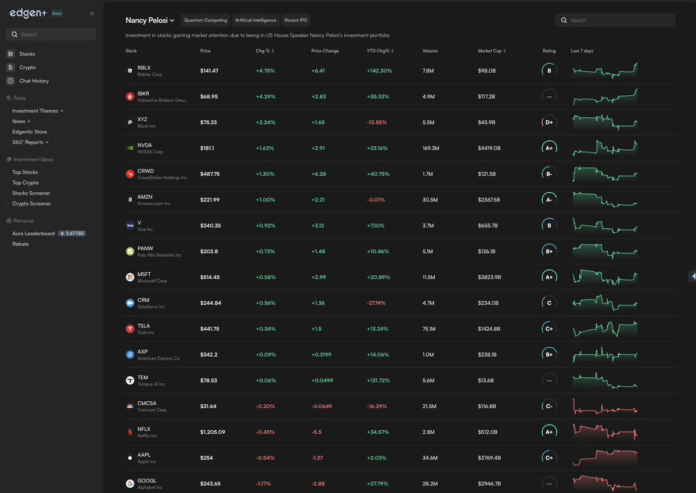
Task: Open Chat History from the sidebar
Action: 10,80
